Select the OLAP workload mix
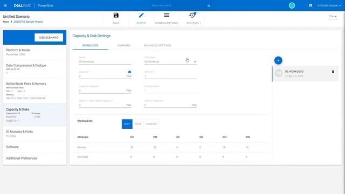Screen dimensions: 345x194 click(x=138, y=124)
